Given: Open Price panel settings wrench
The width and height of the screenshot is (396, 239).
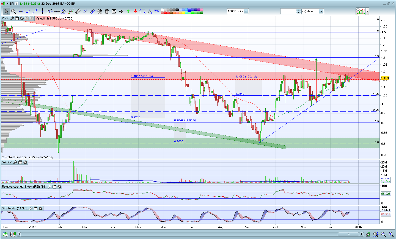Looking at the screenshot, I should [12, 18].
